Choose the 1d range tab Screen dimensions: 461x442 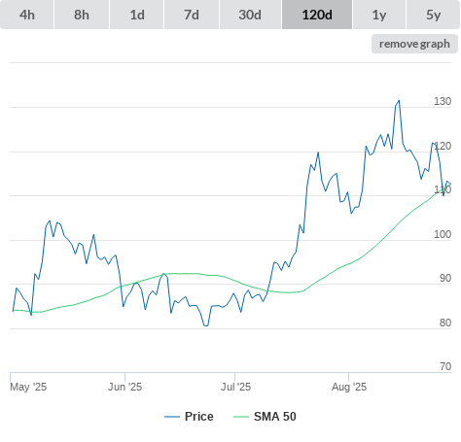137,15
